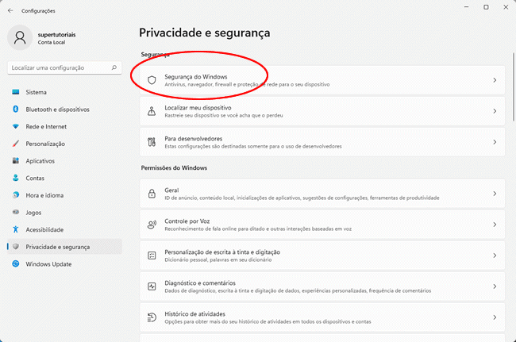Image resolution: width=516 pixels, height=342 pixels.
Task: Click the Sistema monitor icon
Action: tap(15, 92)
